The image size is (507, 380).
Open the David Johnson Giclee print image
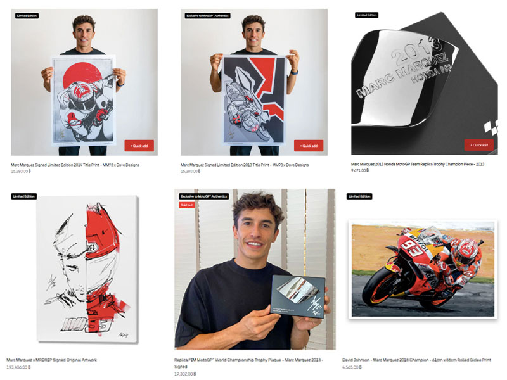point(423,269)
